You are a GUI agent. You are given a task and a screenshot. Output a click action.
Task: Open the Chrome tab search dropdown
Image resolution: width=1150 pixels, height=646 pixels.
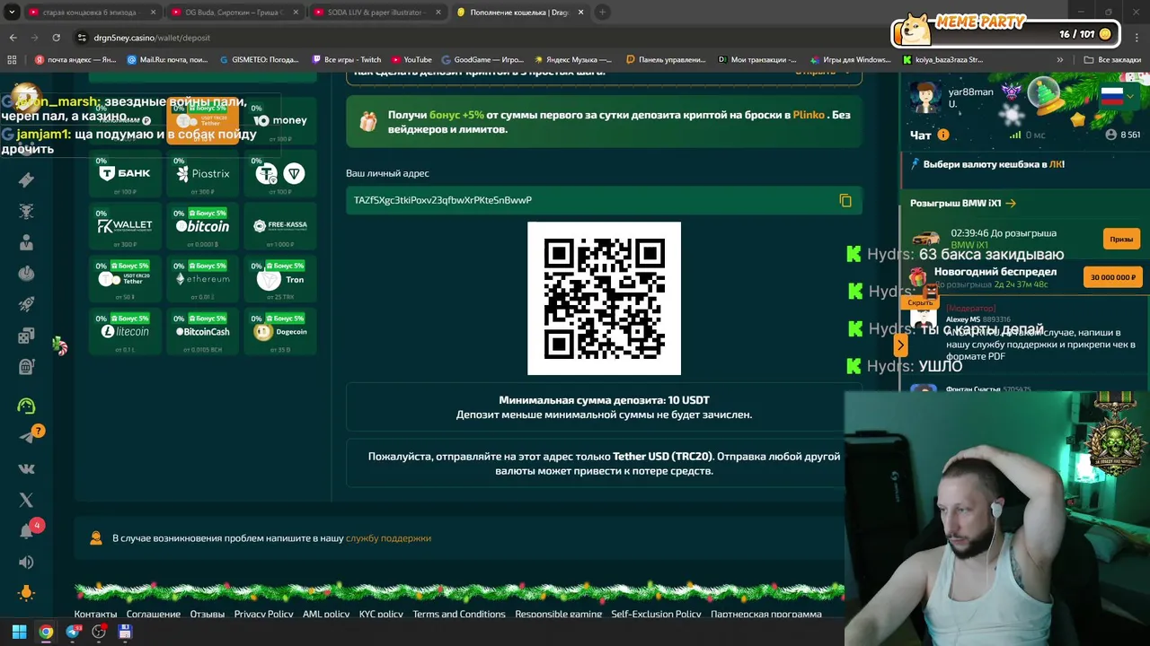point(12,12)
